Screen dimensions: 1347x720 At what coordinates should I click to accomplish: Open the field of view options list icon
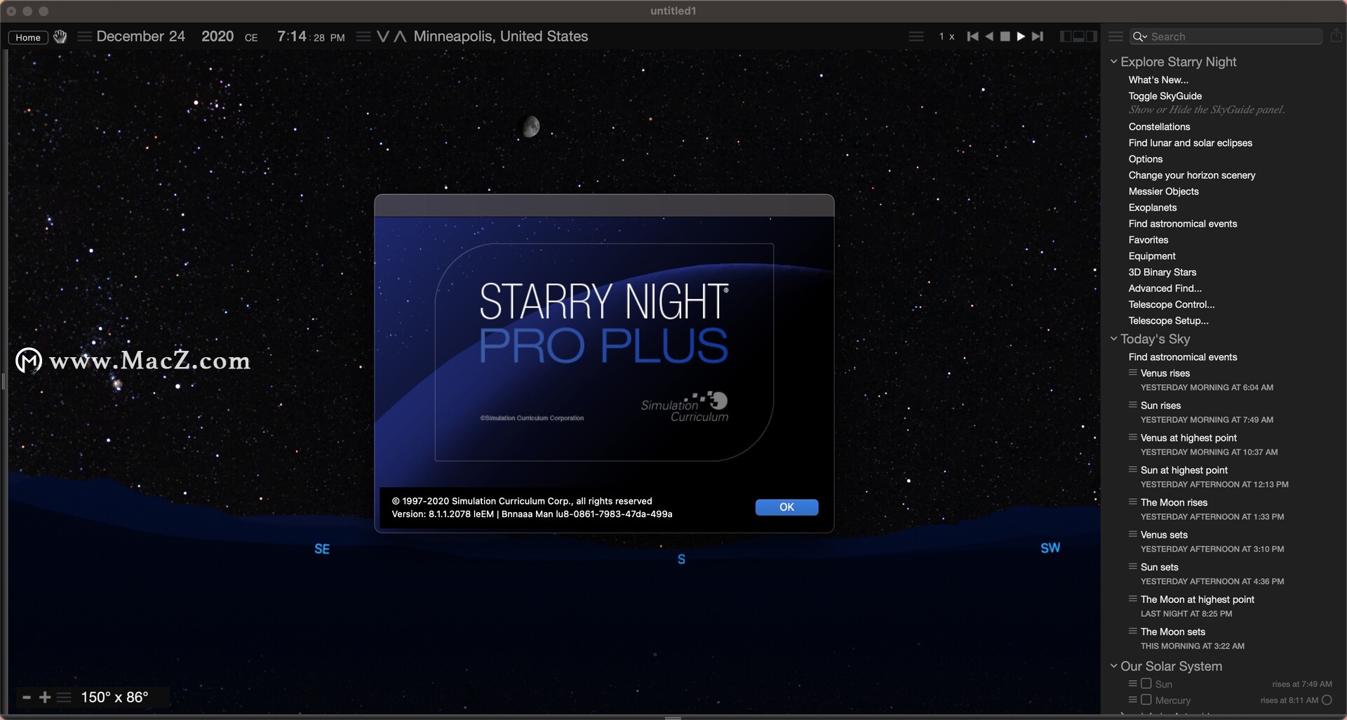coord(64,697)
